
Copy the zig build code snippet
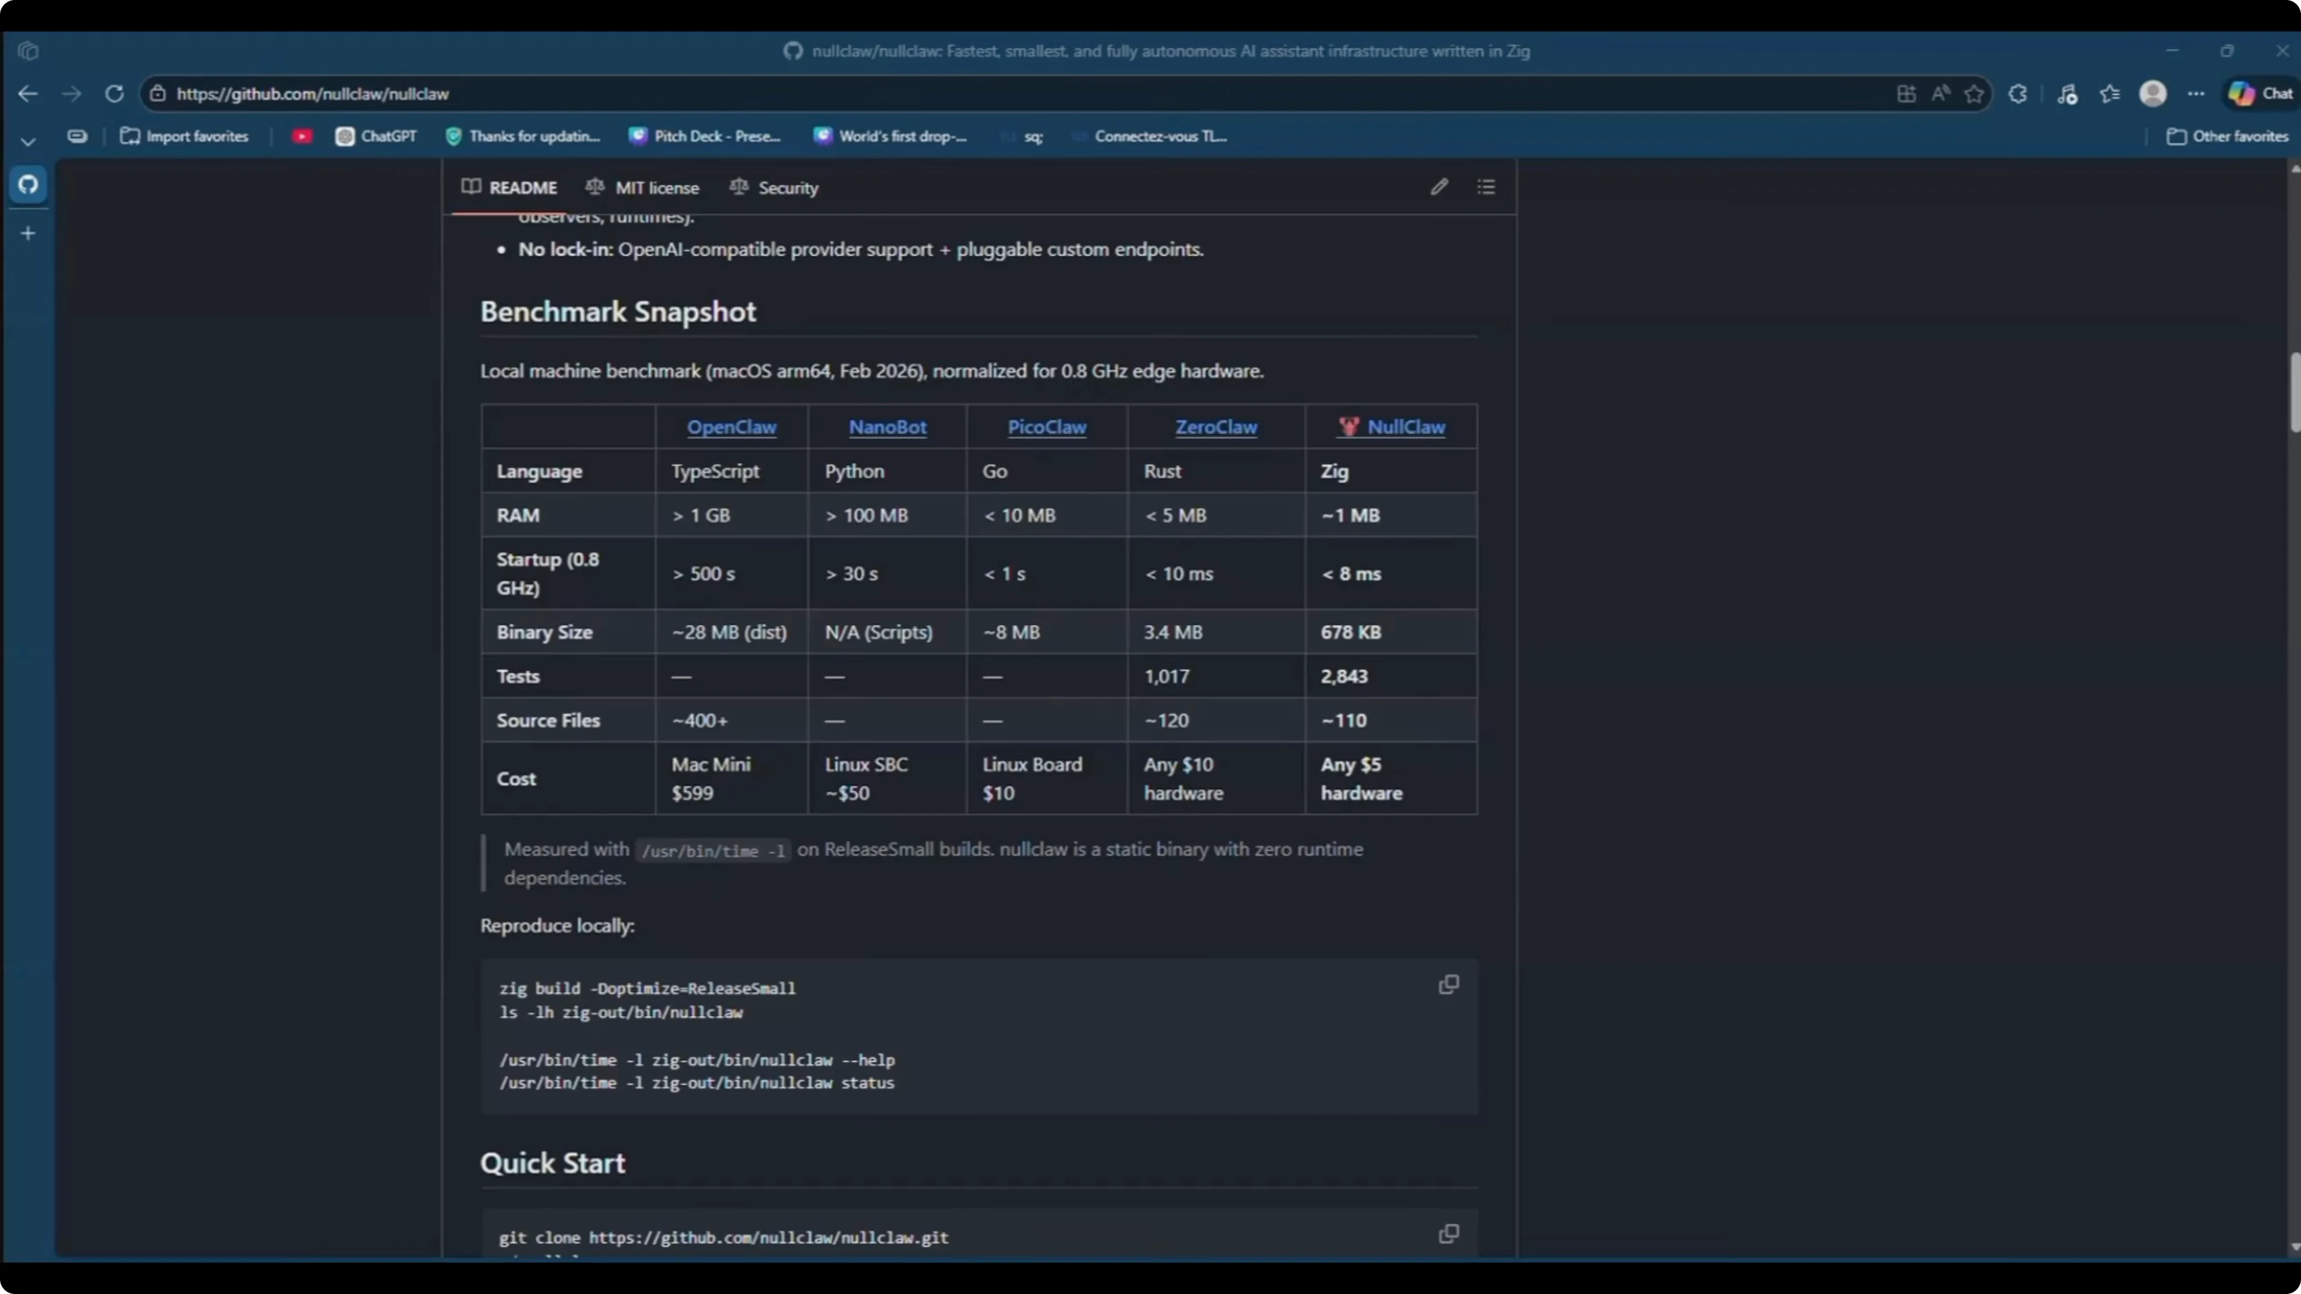(1448, 985)
